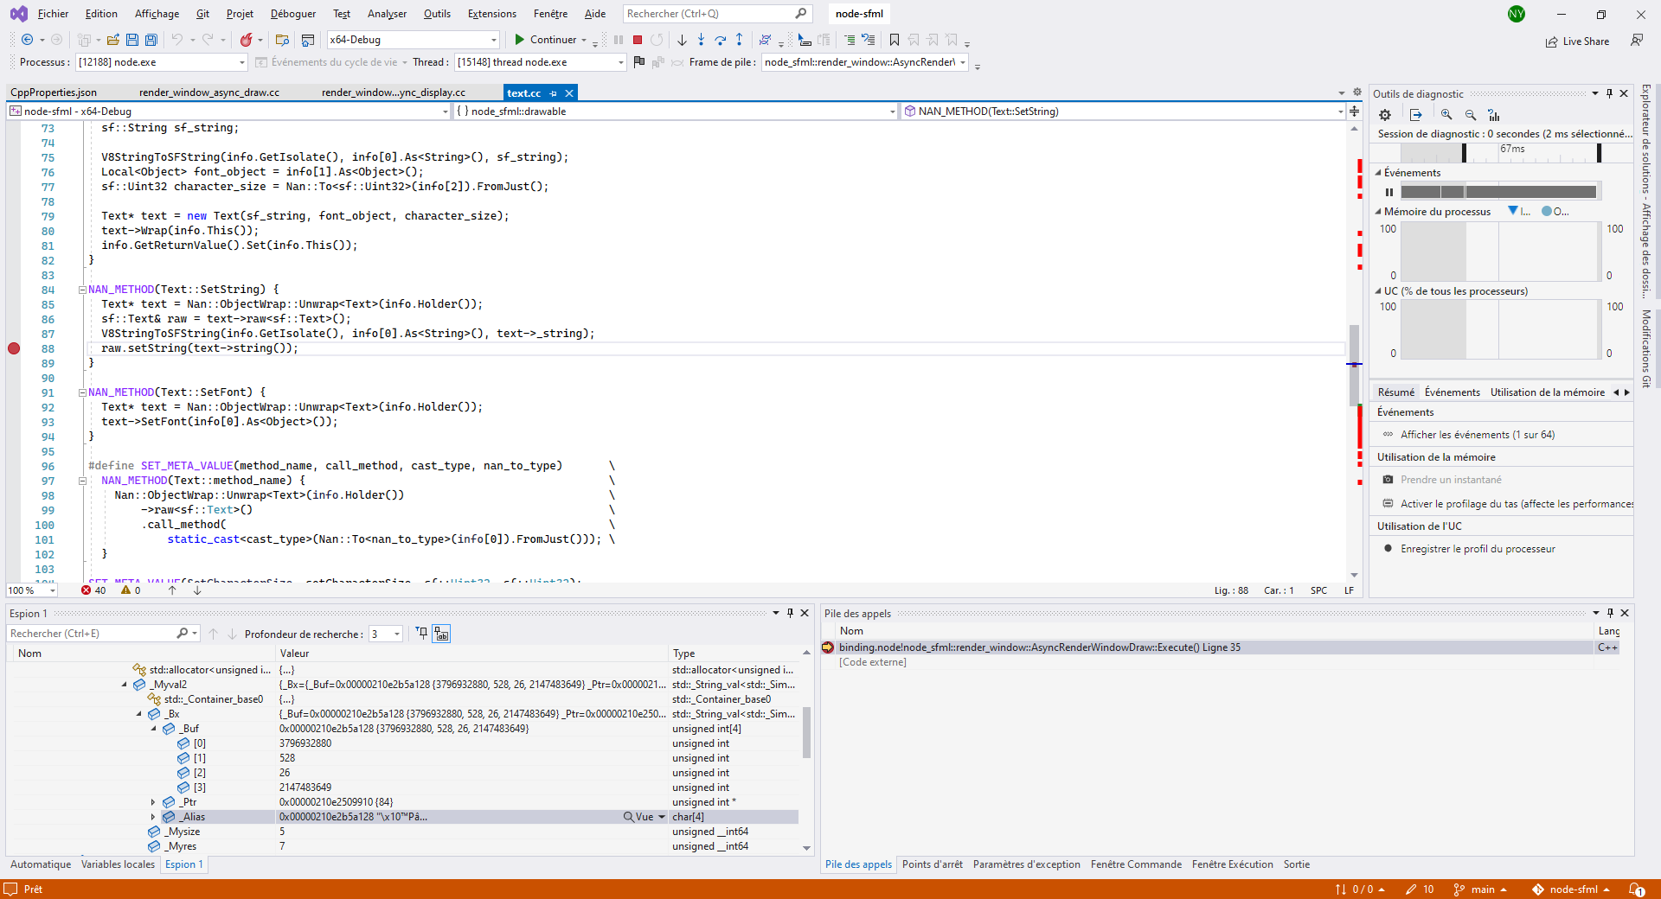Pause event collection in Diagnostic Tools
The image size is (1661, 899).
pyautogui.click(x=1390, y=192)
